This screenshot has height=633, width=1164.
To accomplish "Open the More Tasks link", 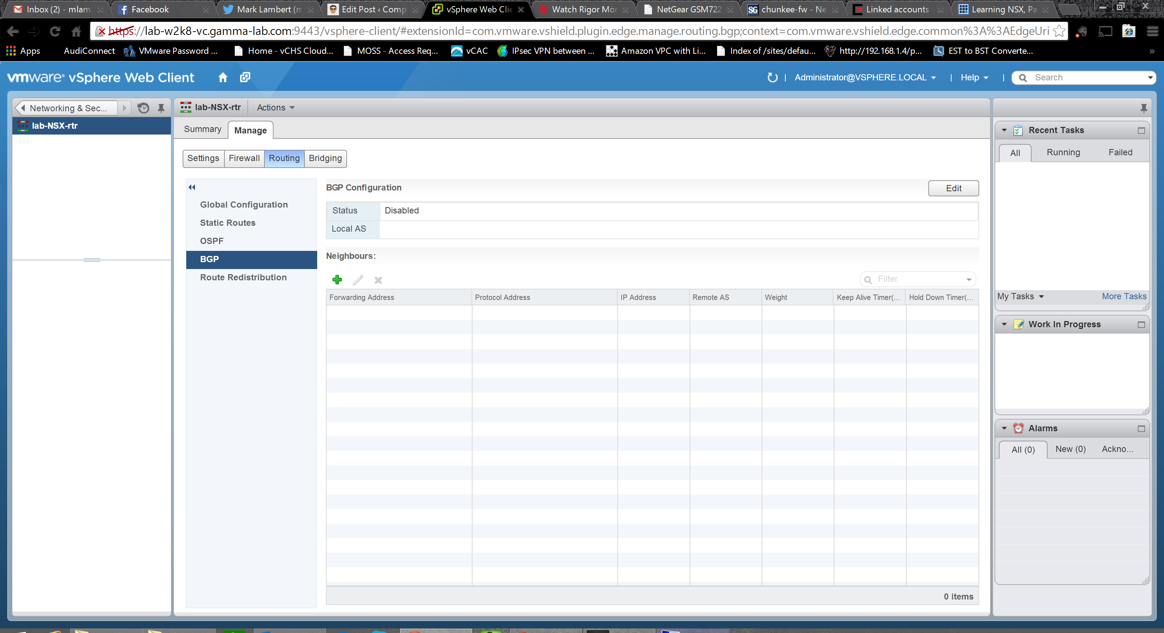I will coord(1124,296).
